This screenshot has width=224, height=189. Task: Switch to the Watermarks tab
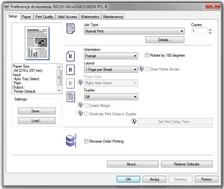tap(90, 17)
